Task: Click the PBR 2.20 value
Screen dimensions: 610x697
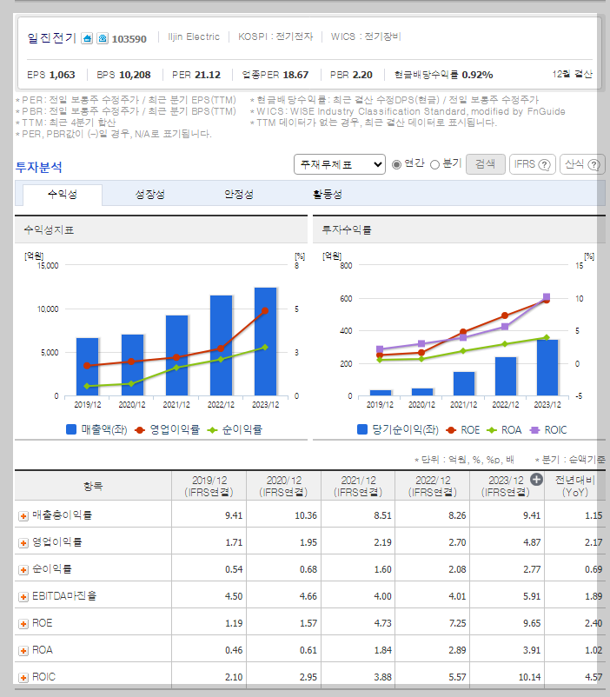Action: 351,75
